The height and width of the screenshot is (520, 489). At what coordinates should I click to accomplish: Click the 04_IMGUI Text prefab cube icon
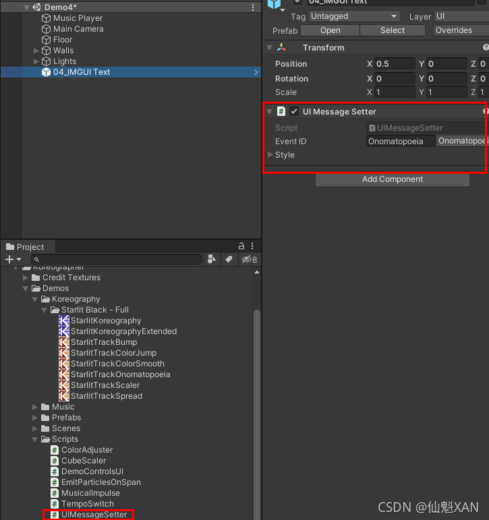click(46, 72)
